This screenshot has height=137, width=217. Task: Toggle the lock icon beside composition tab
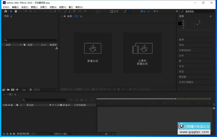(65, 16)
